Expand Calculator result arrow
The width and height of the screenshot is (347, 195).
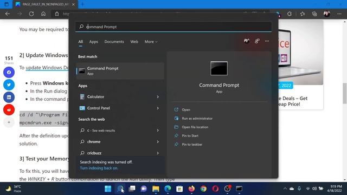click(158, 97)
